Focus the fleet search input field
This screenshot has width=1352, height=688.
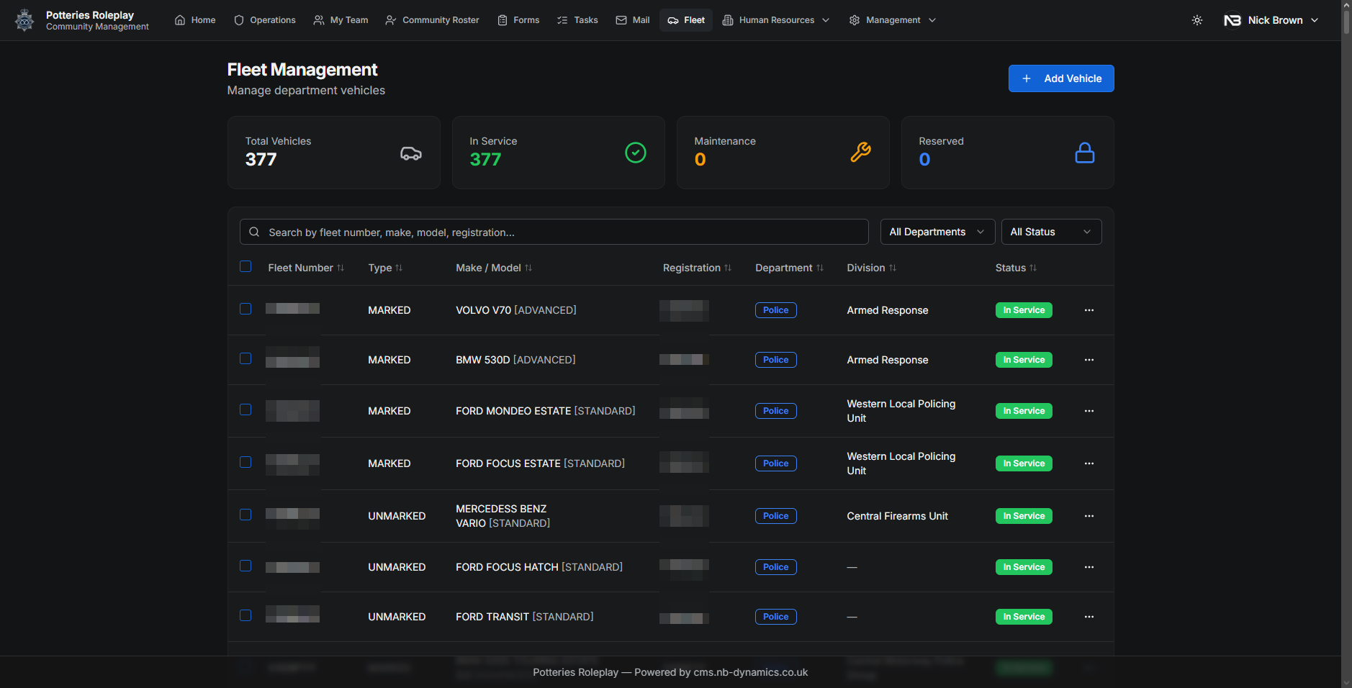554,232
